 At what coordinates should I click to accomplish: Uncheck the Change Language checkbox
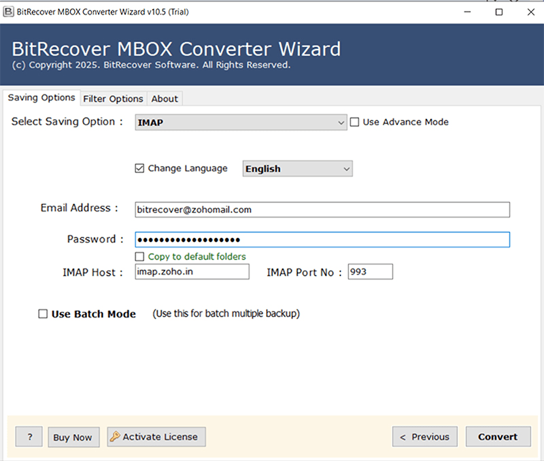(x=139, y=168)
